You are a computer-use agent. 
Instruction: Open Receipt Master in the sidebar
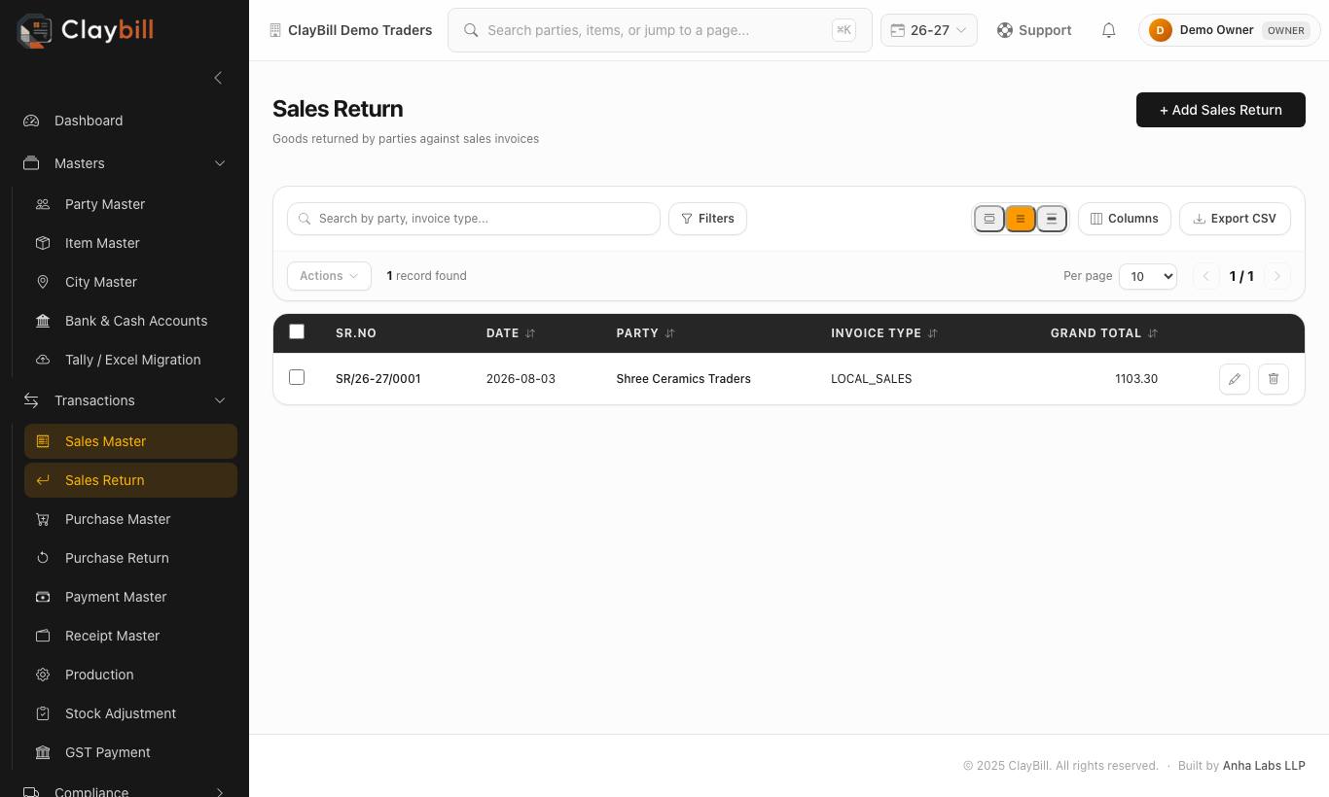tap(130, 636)
